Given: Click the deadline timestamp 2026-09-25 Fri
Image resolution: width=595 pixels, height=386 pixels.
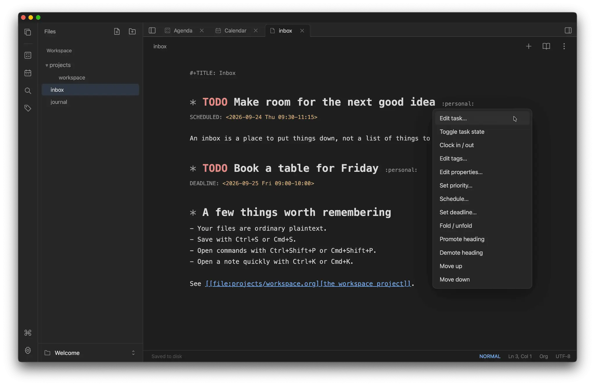Looking at the screenshot, I should pos(268,183).
